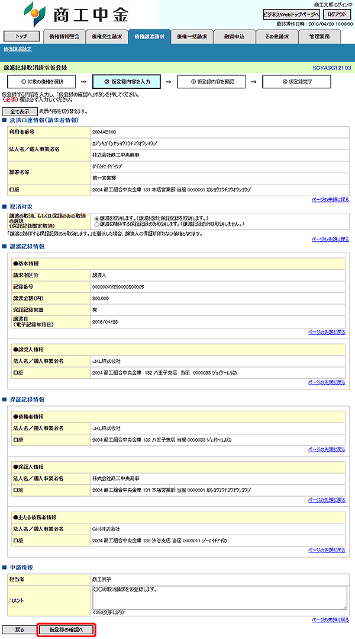Screen dimensions: 355x639
Task: Click ページの先頭に戻る under 主たる債務者情報 table
Action: (x=327, y=550)
